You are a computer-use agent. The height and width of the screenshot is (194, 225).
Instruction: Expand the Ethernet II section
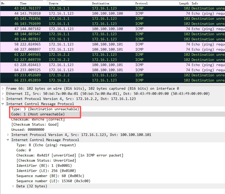click(3, 94)
